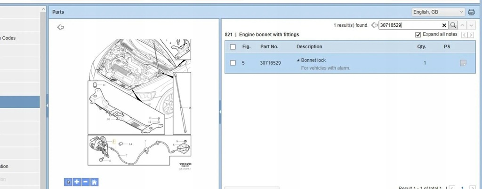Click the Parts panel title
The width and height of the screenshot is (482, 189).
pyautogui.click(x=58, y=12)
